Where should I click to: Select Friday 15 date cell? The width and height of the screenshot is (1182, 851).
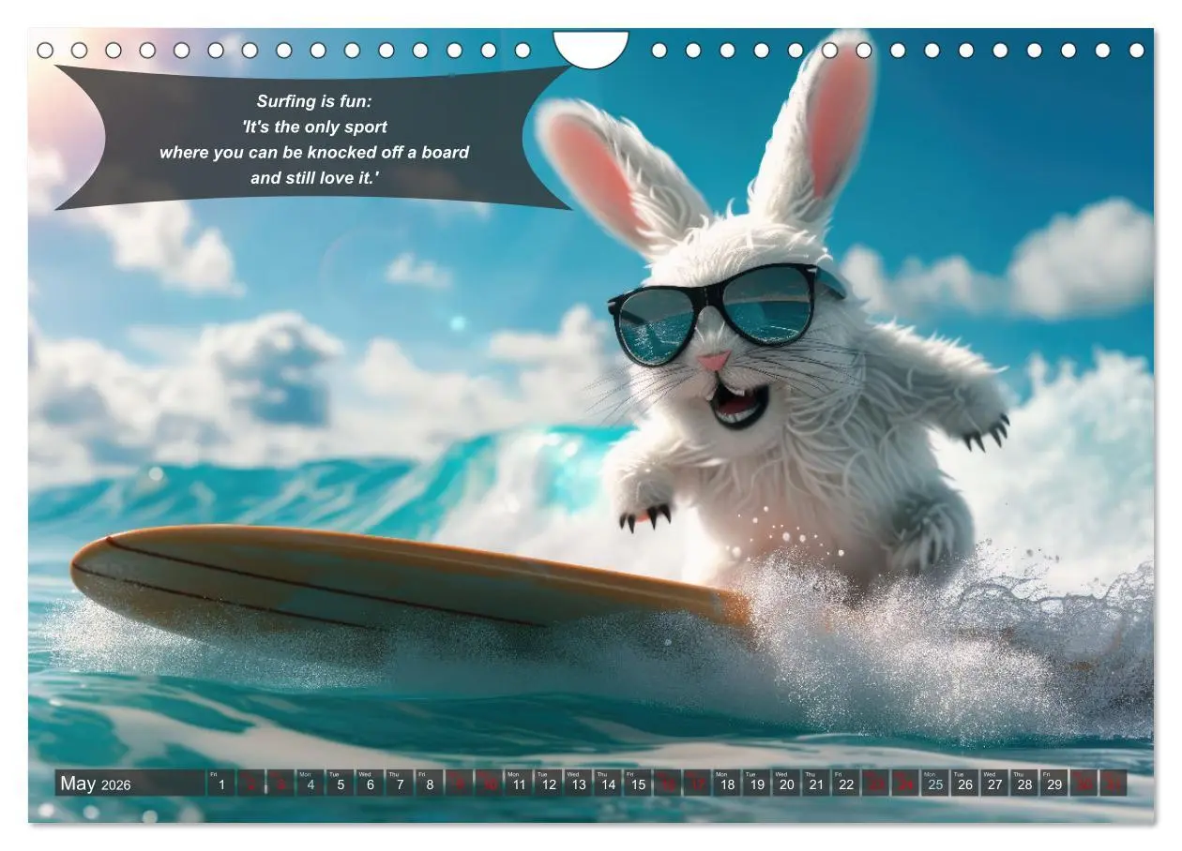pyautogui.click(x=638, y=784)
